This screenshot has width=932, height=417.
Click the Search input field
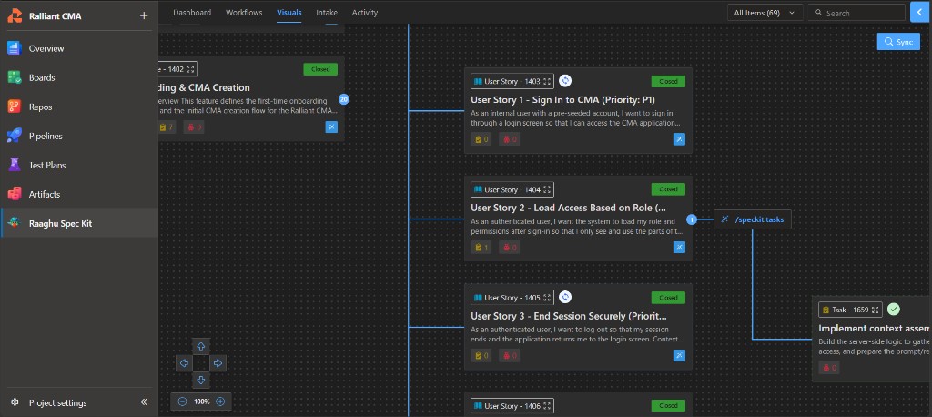pos(856,13)
